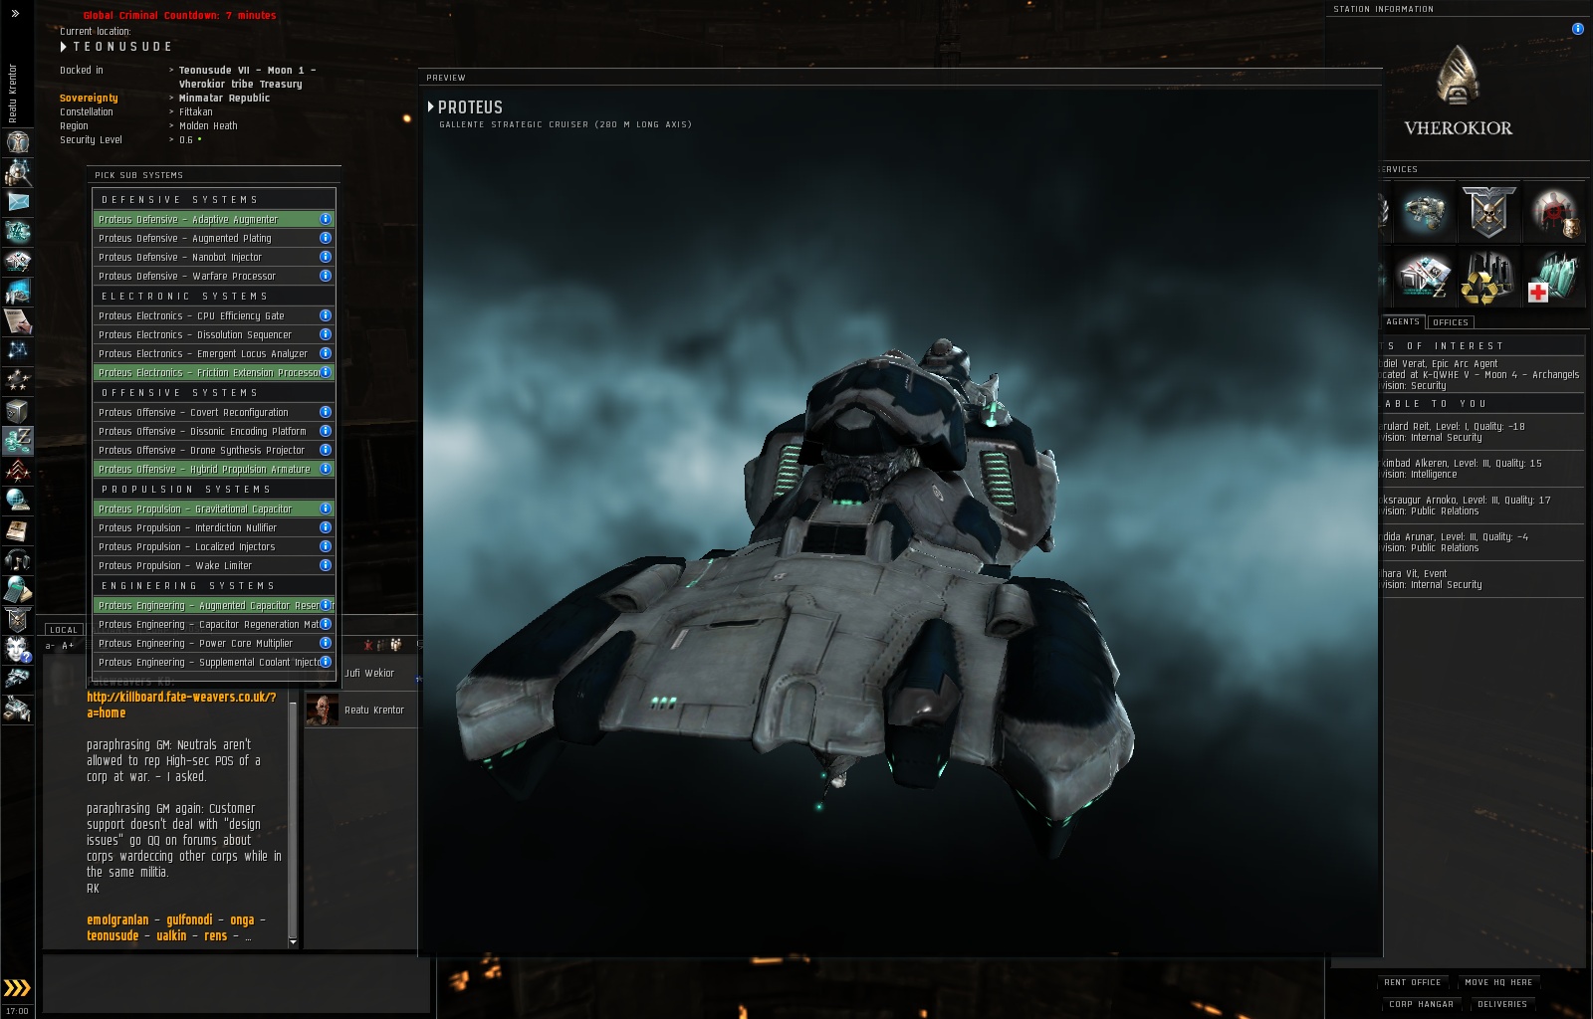1593x1019 pixels.
Task: Click the rens link in chat
Action: tap(216, 935)
